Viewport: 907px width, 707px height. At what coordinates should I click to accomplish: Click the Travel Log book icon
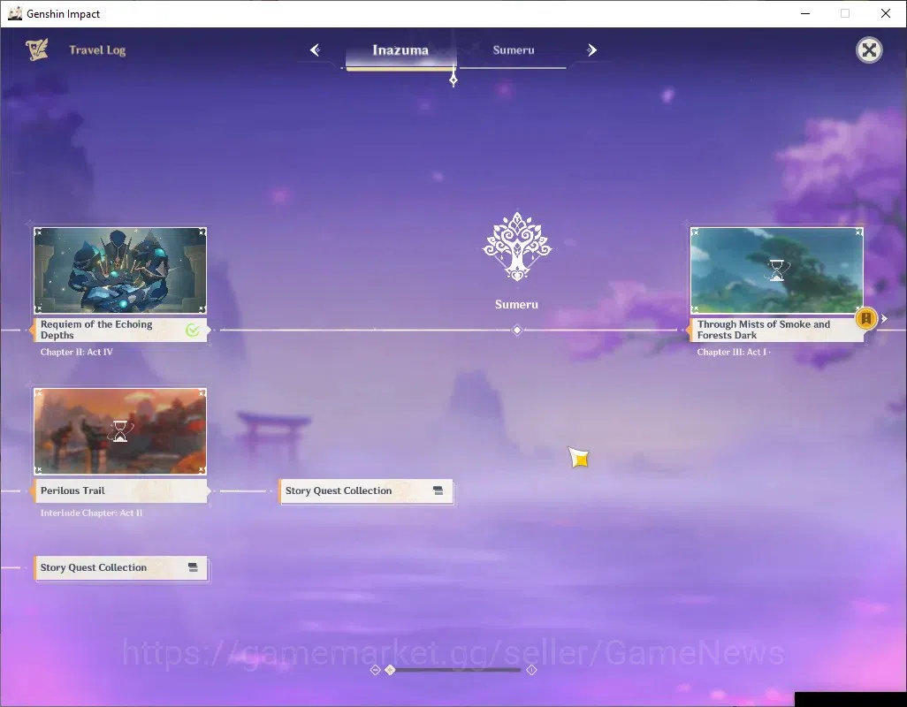(x=37, y=49)
